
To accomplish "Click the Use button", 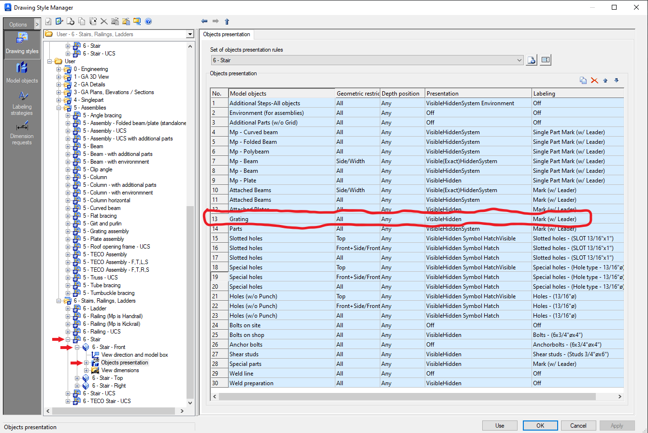I will tap(500, 425).
